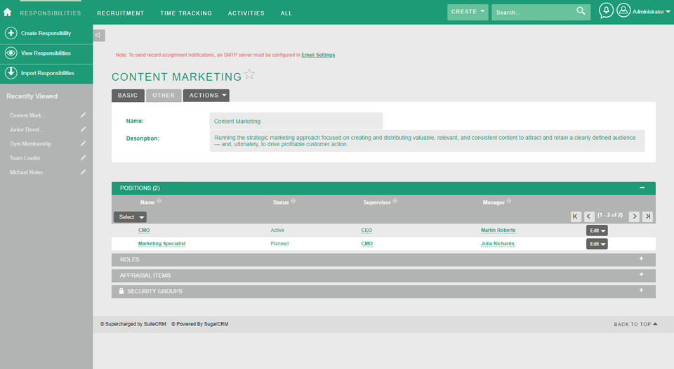Focus the search input field
Viewport: 674px width, 369px height.
pos(534,12)
